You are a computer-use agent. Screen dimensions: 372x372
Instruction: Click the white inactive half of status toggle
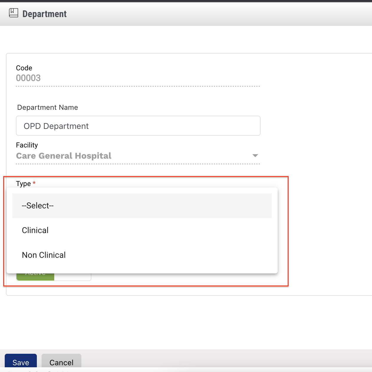pyautogui.click(x=73, y=277)
